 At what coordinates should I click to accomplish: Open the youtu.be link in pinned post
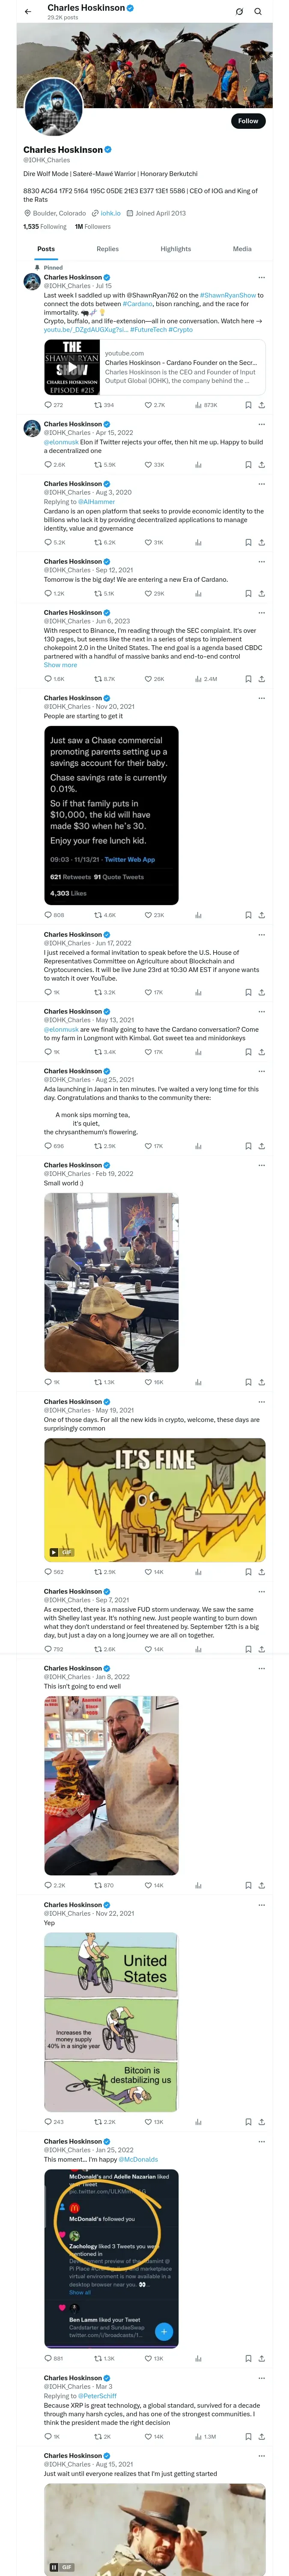[x=73, y=329]
